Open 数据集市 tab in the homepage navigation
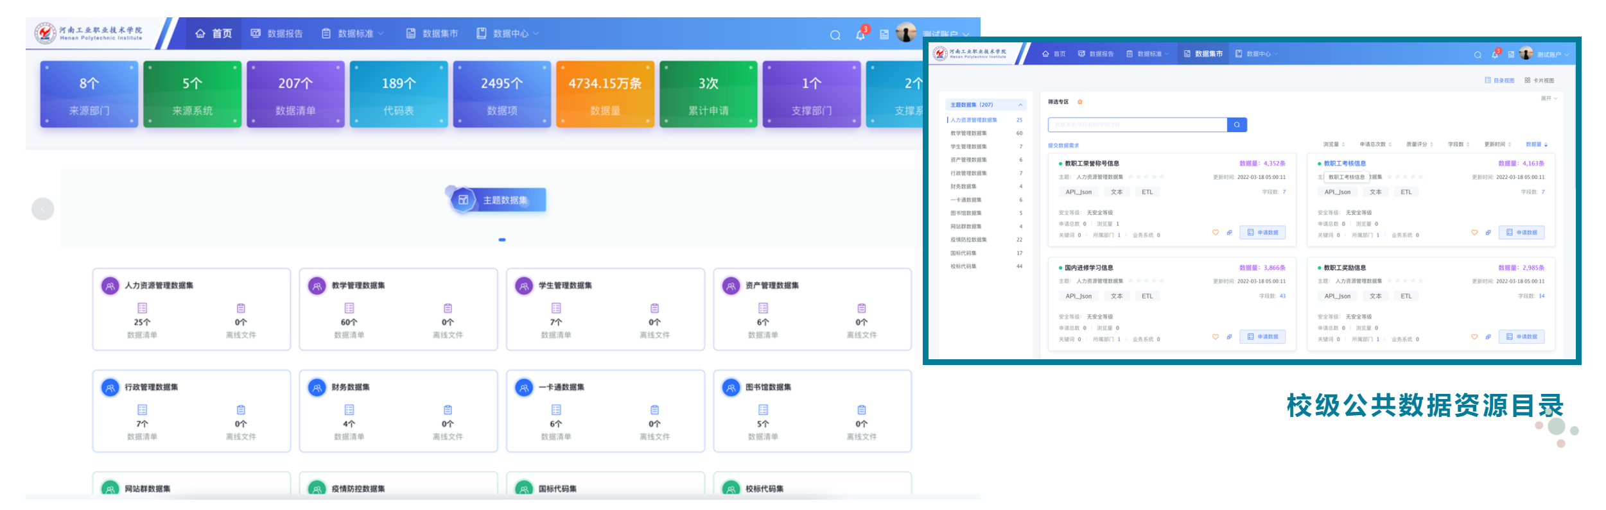The height and width of the screenshot is (510, 1606). [432, 33]
